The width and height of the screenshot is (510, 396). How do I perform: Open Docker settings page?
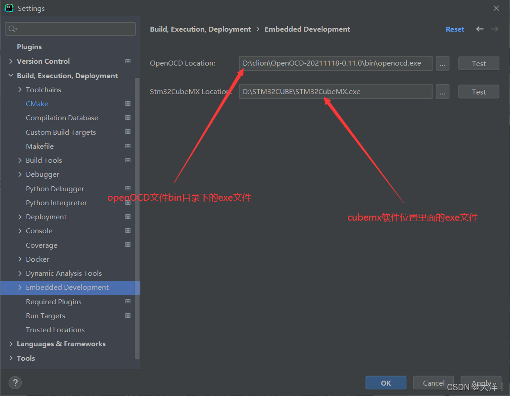point(38,259)
